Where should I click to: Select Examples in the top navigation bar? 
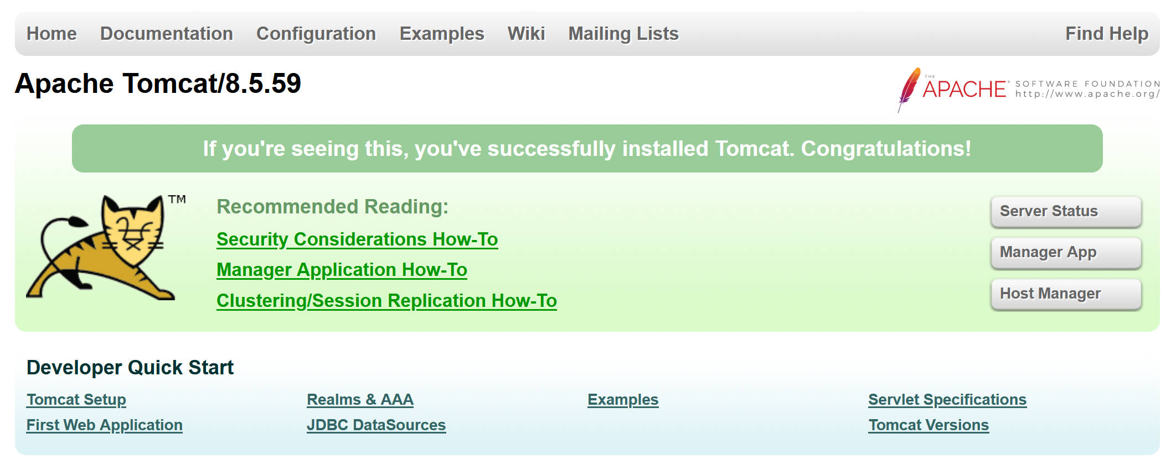coord(442,34)
